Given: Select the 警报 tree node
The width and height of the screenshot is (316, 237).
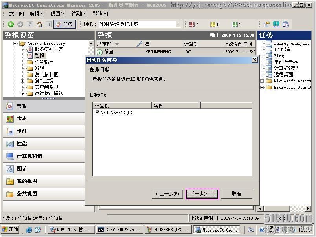Looking at the screenshot, I should coord(39,56).
